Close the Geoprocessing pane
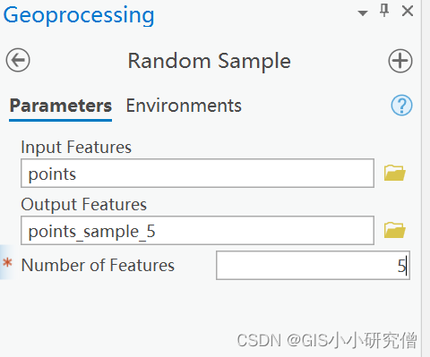Viewport: 430px width, 357px height. coord(408,12)
